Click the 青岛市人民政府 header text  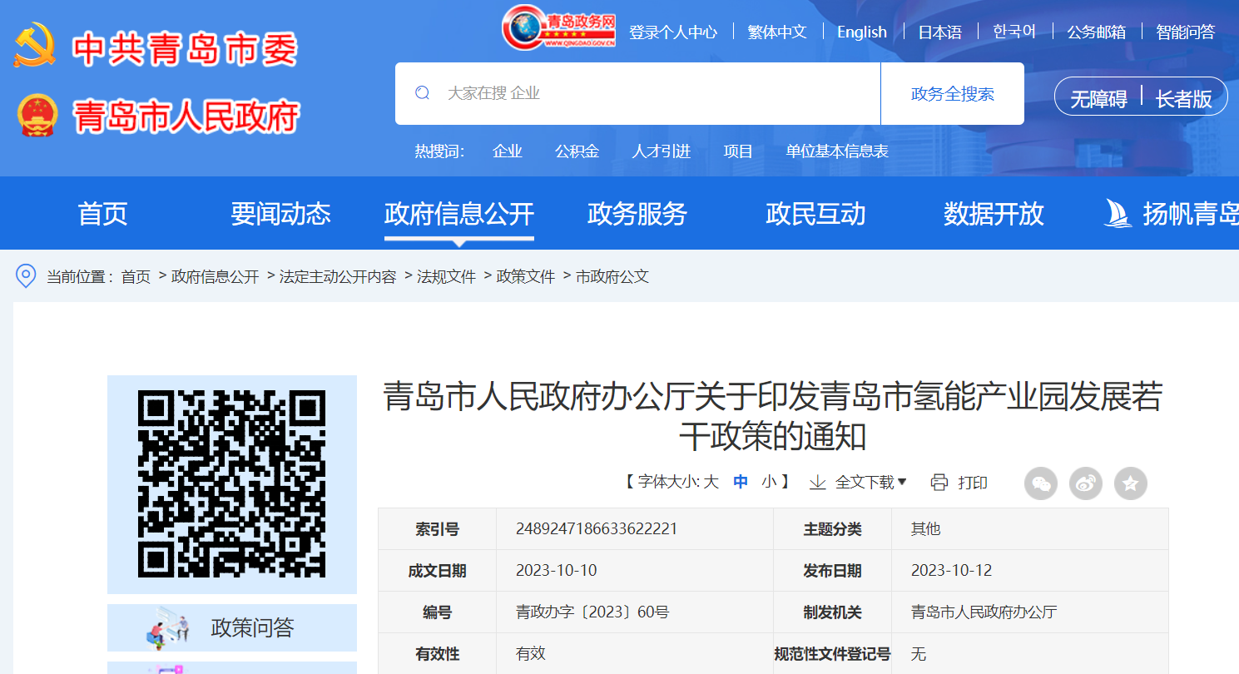186,116
